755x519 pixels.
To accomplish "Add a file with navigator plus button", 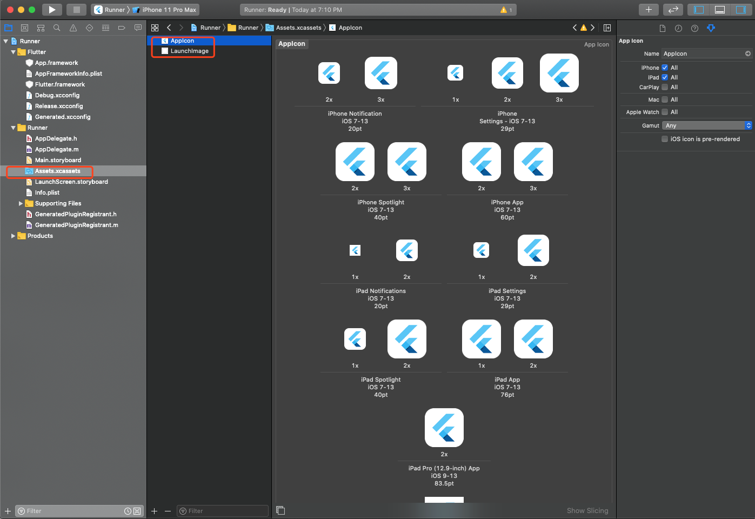I will 8,511.
